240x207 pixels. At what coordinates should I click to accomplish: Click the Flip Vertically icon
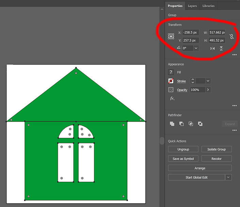[221, 48]
